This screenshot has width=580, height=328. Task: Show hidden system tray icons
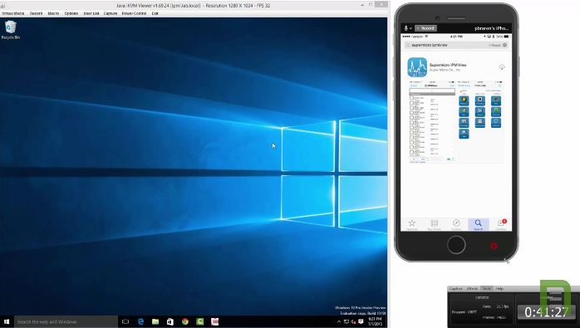[x=339, y=321]
